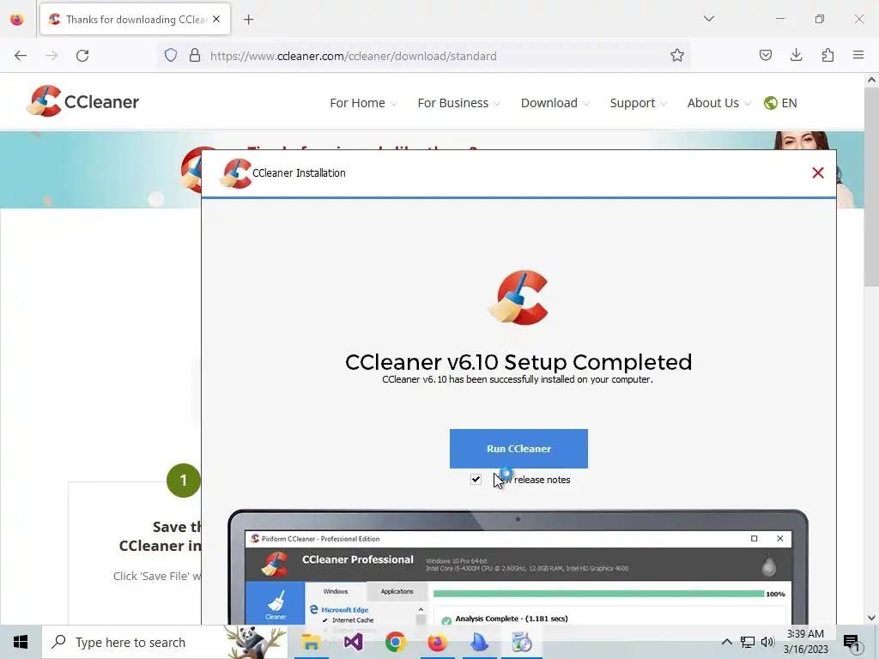Click the CCleaner Installation title logo

(x=235, y=173)
